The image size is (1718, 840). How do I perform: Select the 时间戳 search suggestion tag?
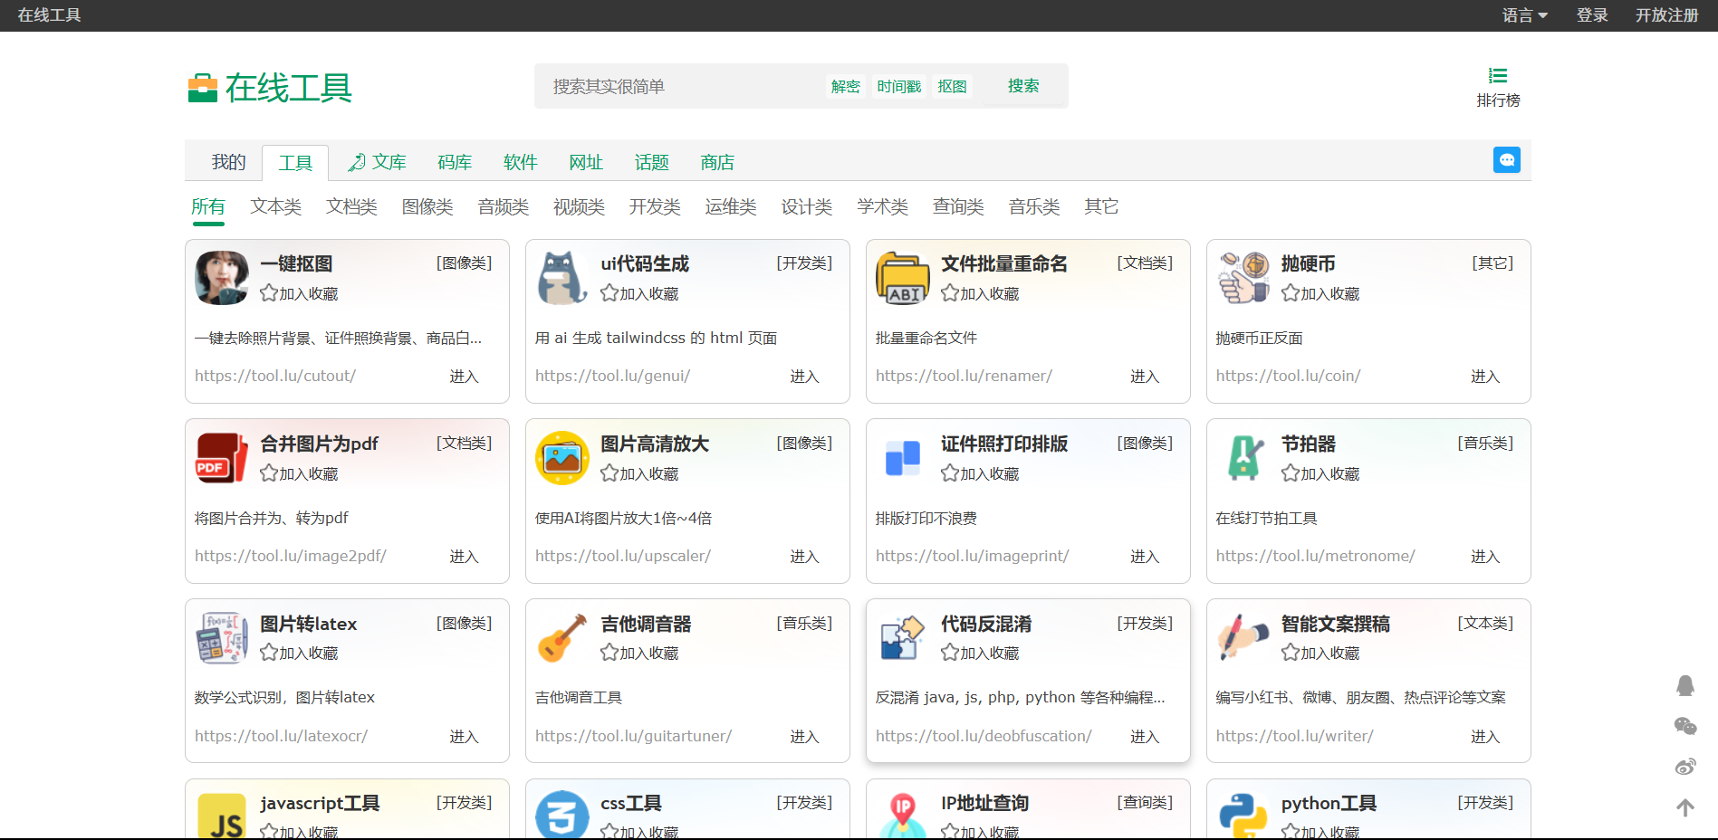coord(898,87)
